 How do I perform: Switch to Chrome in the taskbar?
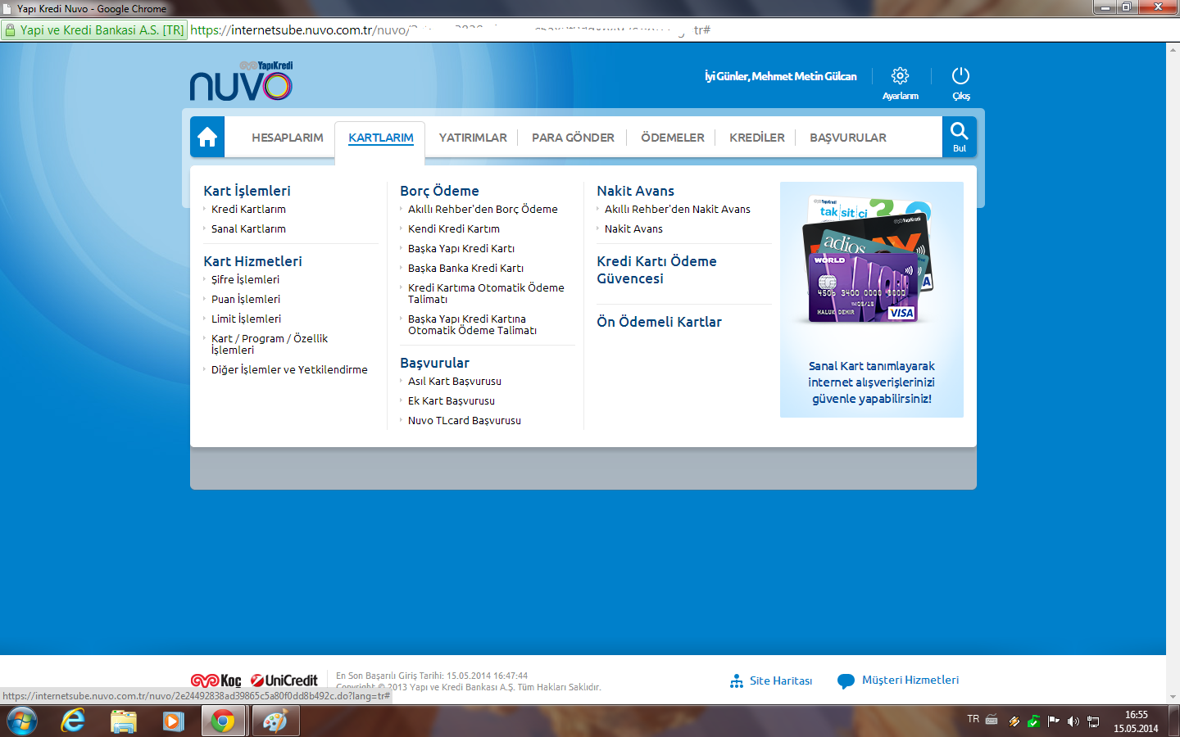223,721
